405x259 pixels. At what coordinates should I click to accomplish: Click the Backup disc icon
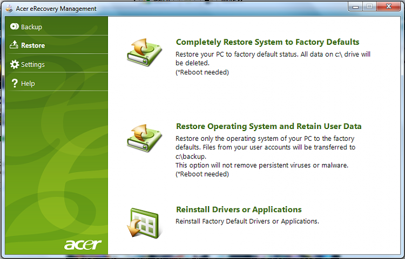point(15,26)
